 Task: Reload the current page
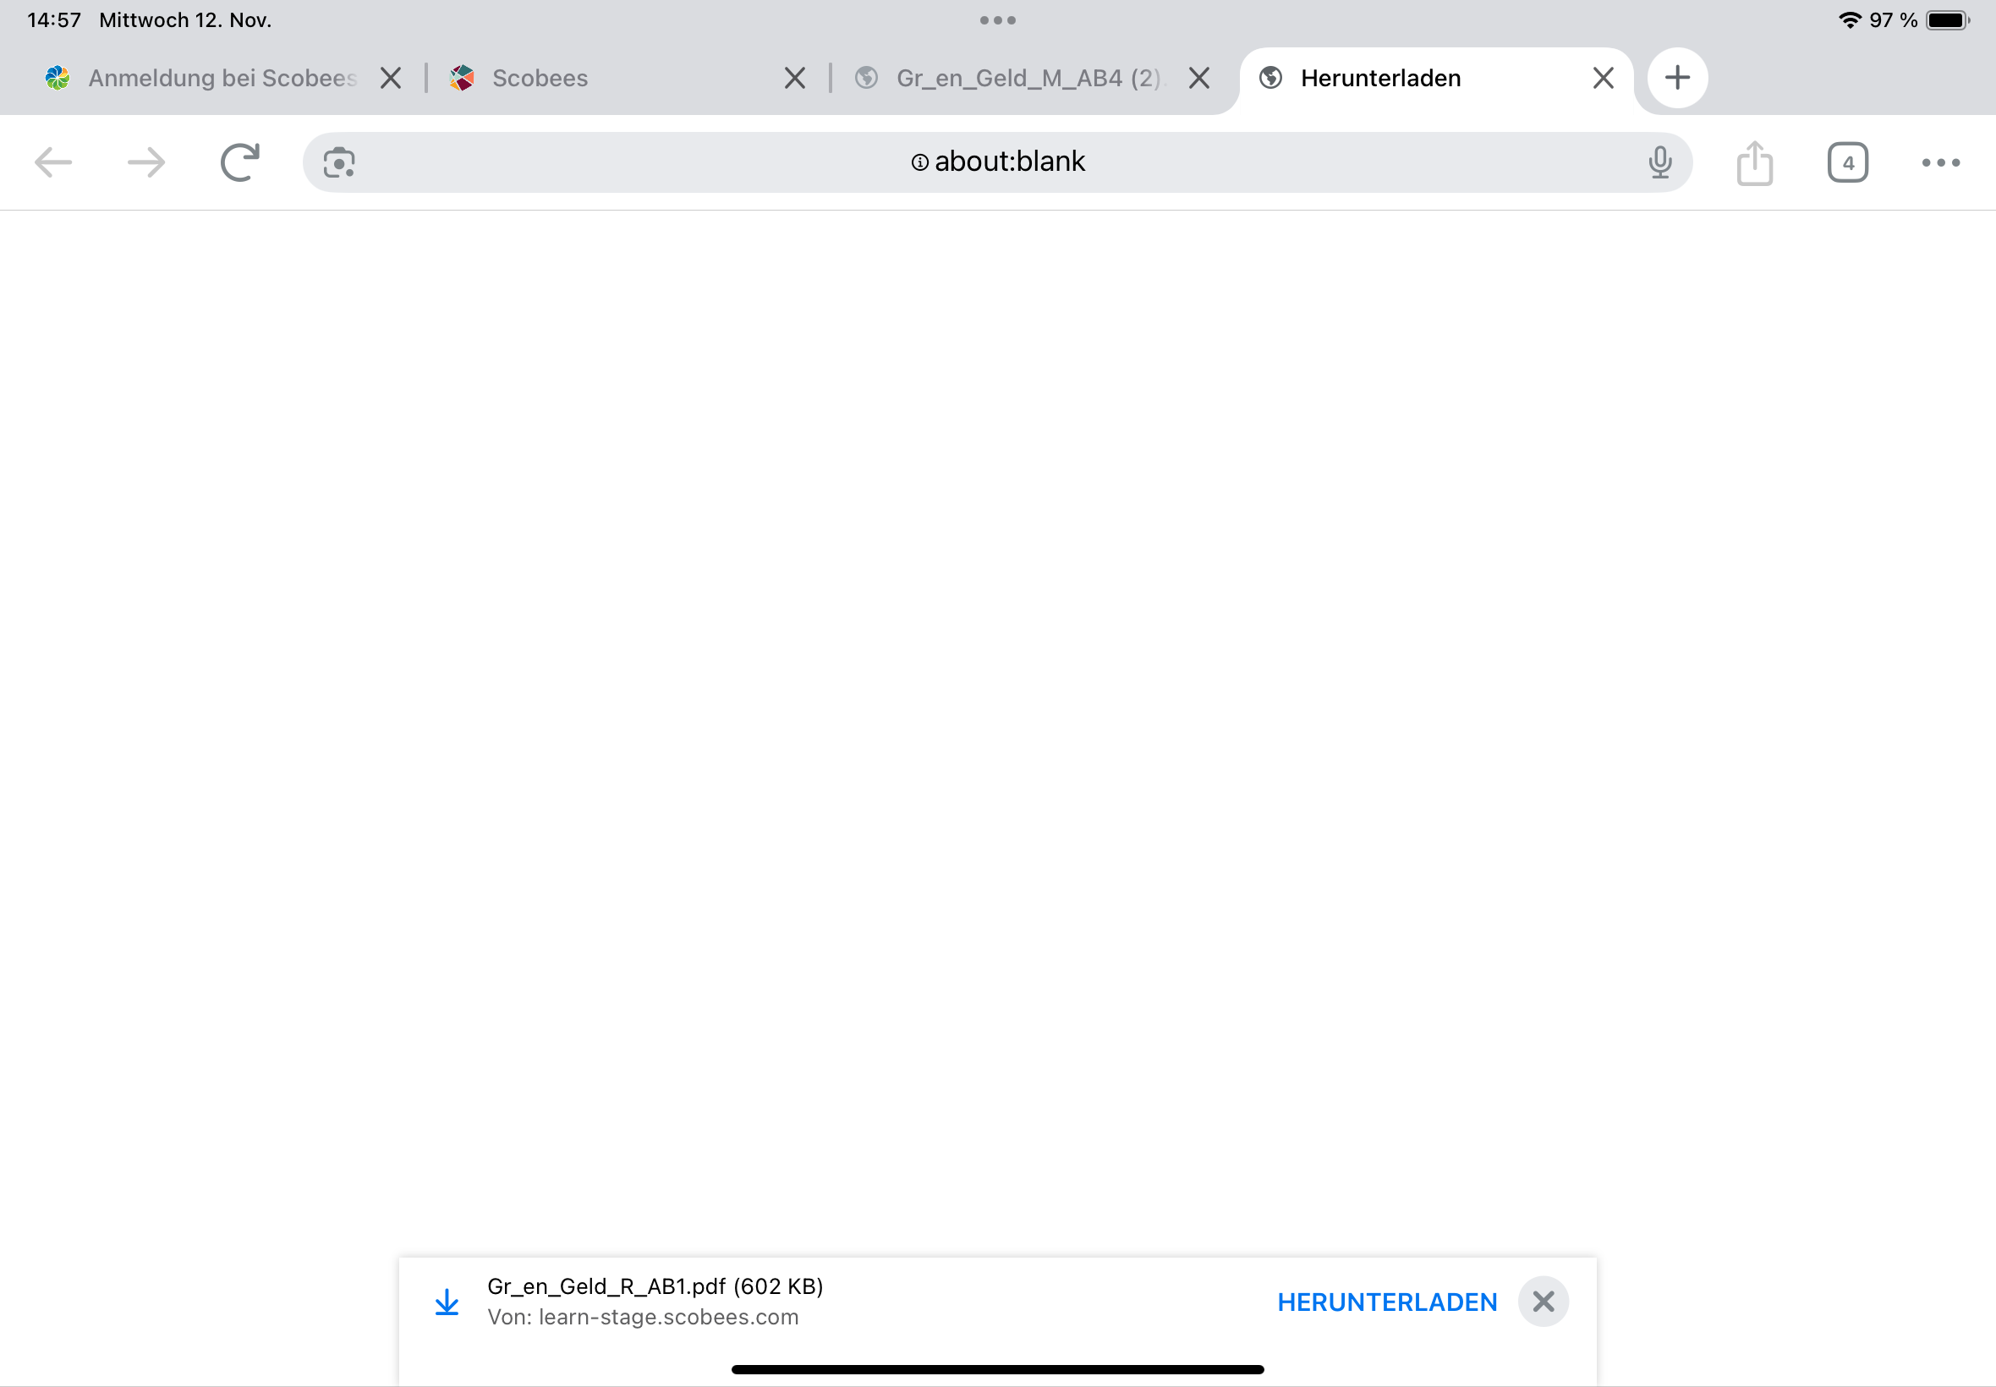(x=240, y=162)
